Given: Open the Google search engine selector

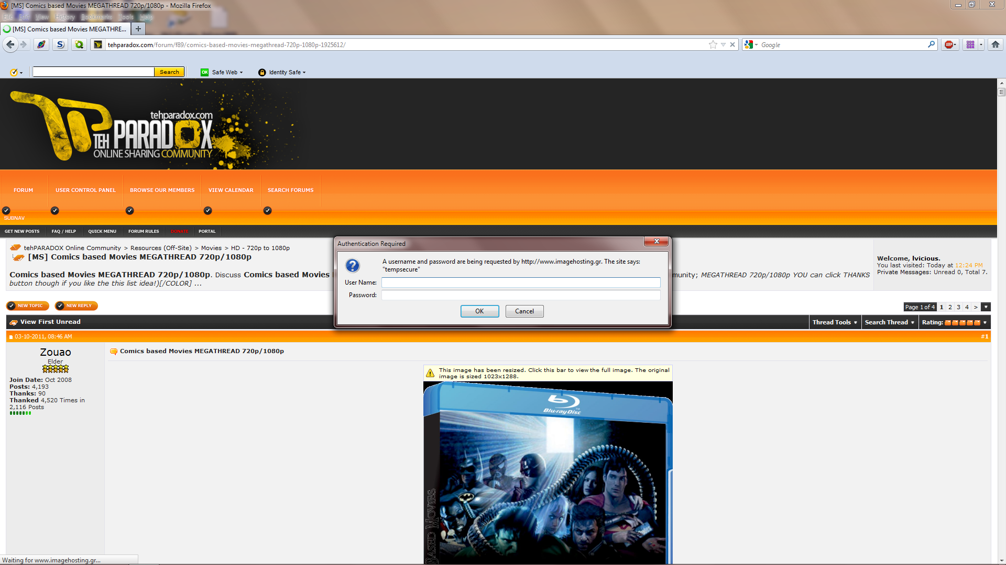Looking at the screenshot, I should tap(751, 44).
